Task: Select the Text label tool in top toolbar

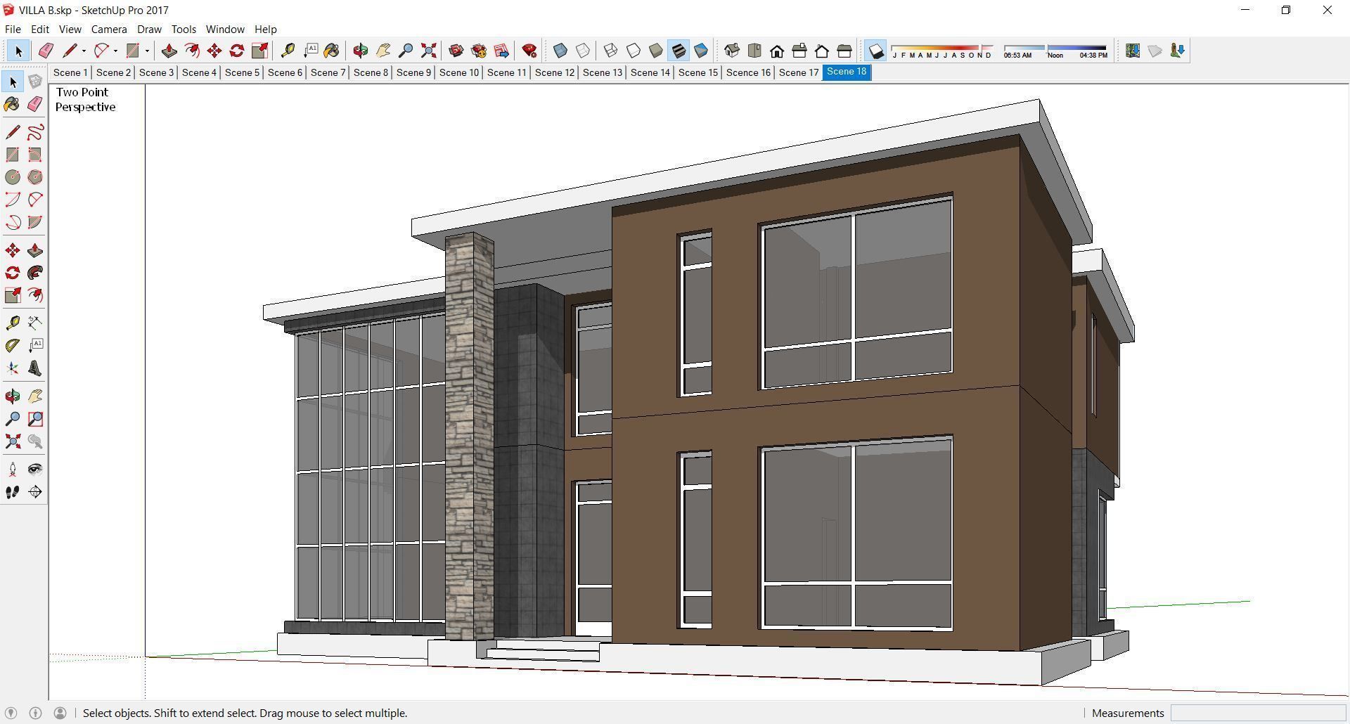Action: coord(310,51)
